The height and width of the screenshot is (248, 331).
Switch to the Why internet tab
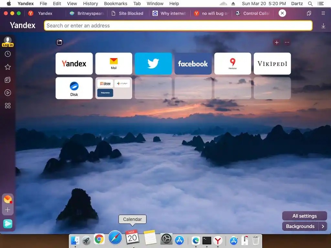point(170,13)
